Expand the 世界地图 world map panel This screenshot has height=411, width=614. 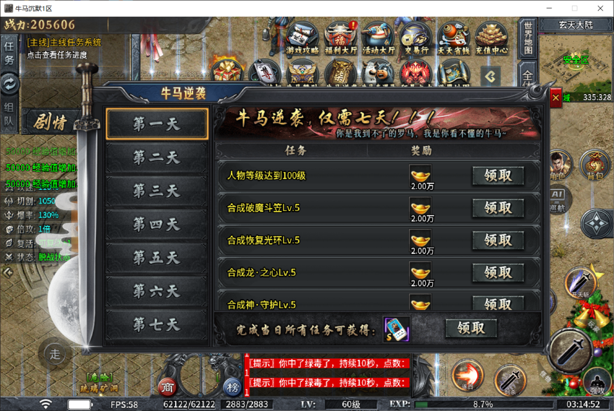pos(528,38)
